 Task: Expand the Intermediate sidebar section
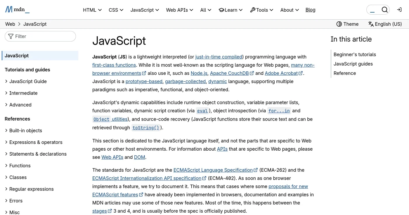(x=21, y=93)
